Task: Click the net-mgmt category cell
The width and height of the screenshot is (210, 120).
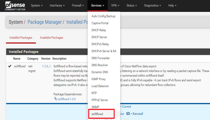Action: [32, 69]
